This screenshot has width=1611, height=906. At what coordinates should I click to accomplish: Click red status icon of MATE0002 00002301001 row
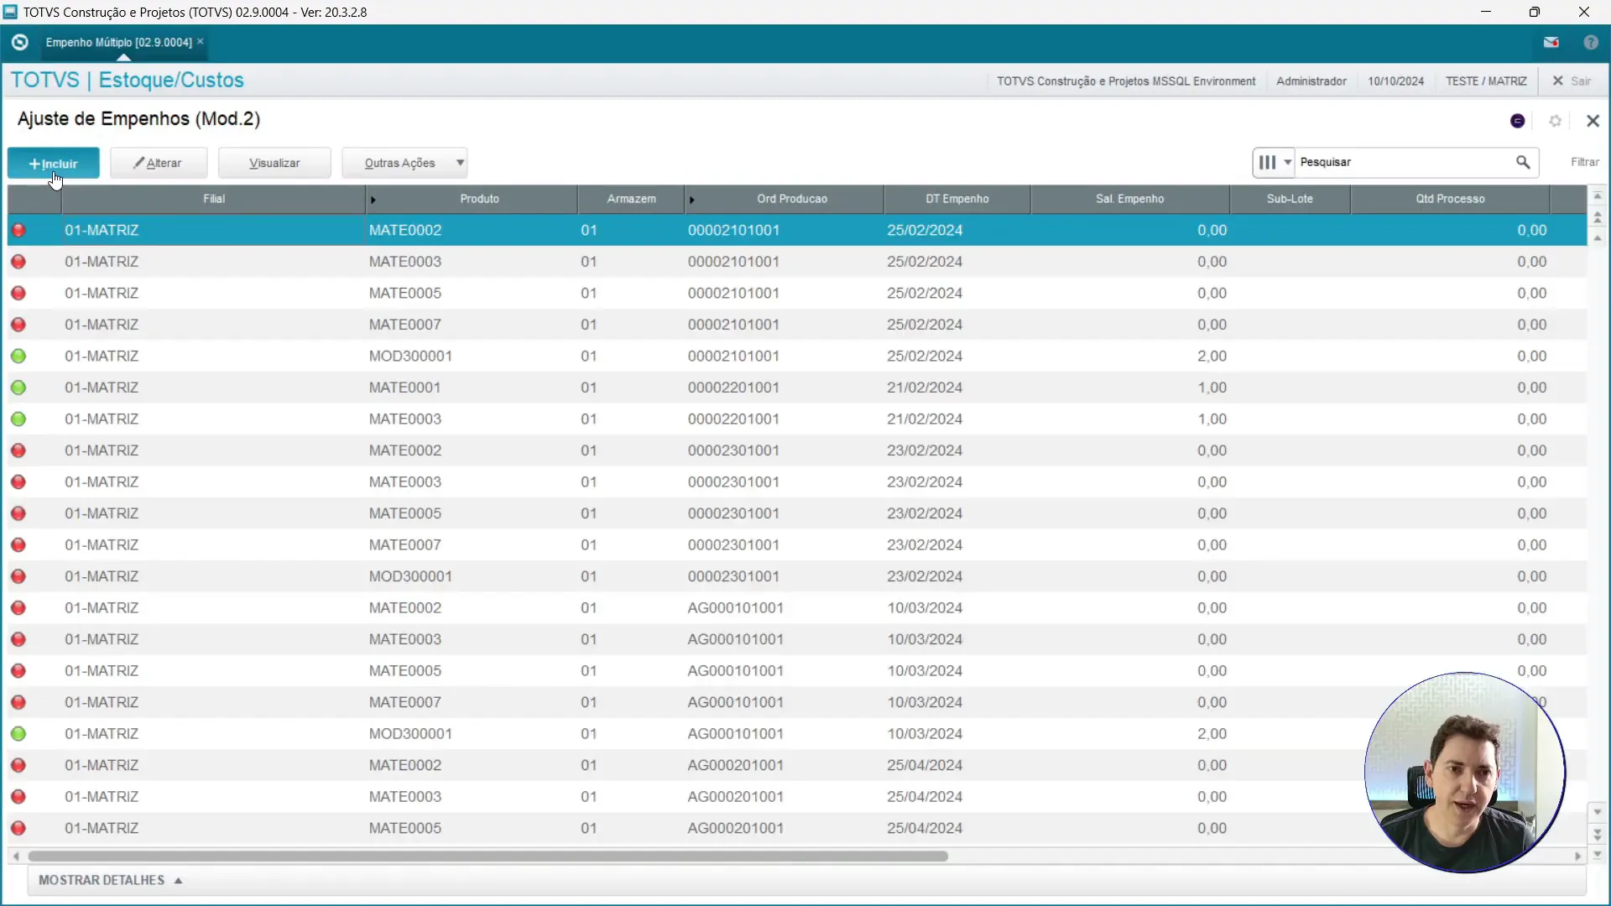coord(18,450)
